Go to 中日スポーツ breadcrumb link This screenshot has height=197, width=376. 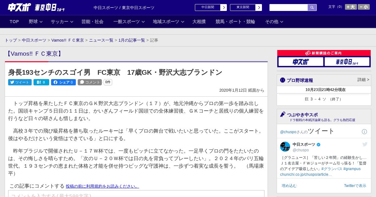[34, 40]
